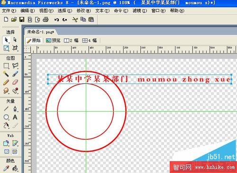The width and height of the screenshot is (237, 173).
Task: Select the Lasso tool
Action: (15, 66)
